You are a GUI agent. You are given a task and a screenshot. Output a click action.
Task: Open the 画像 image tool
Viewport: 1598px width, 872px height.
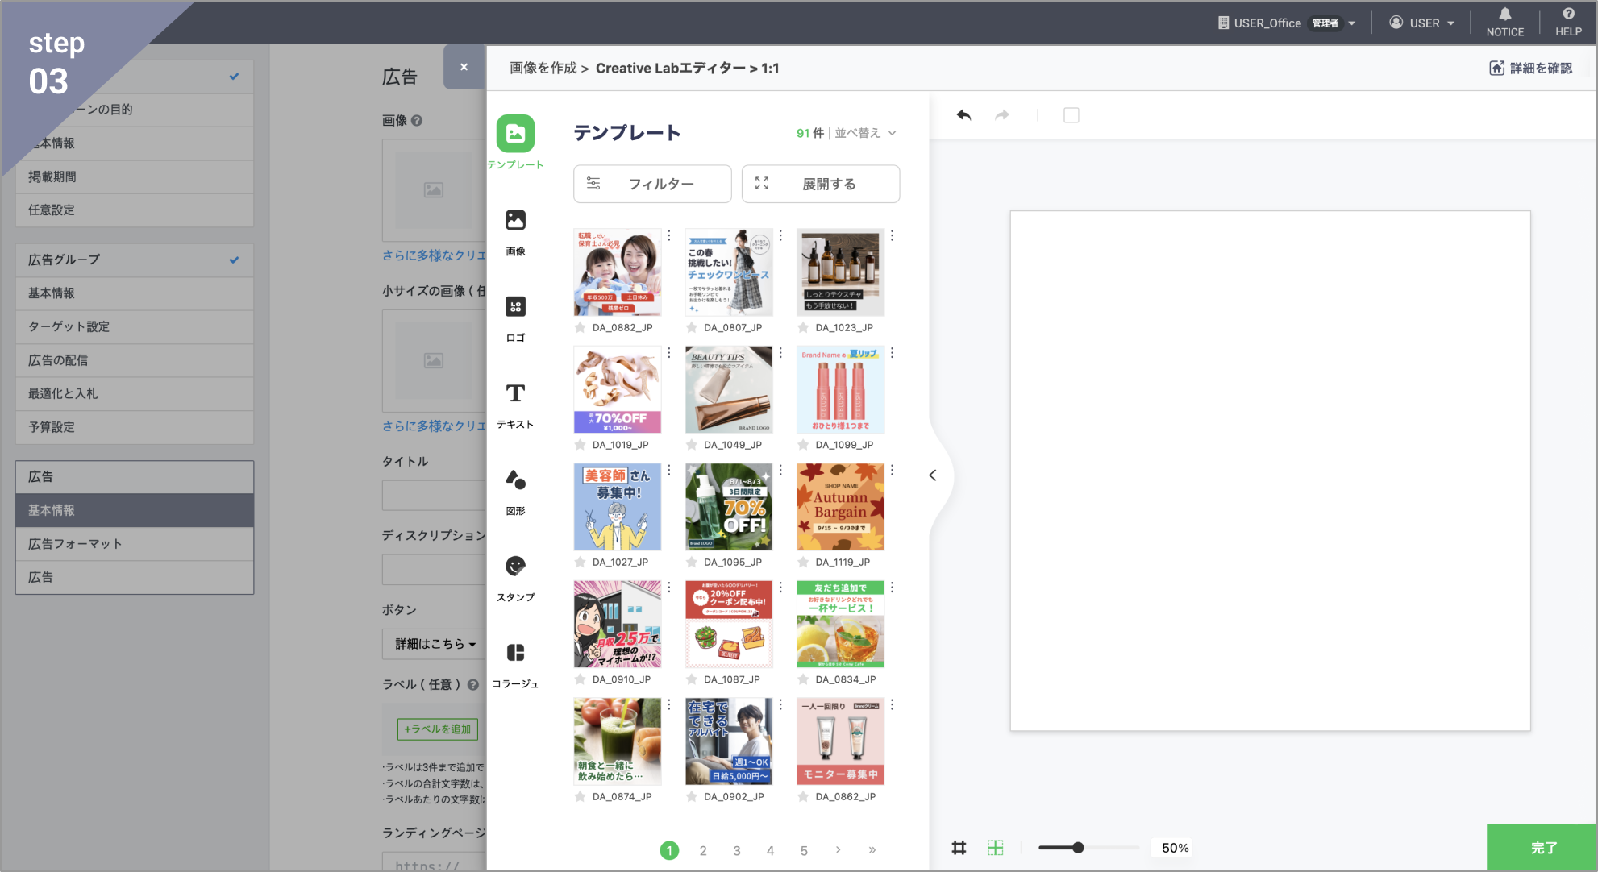tap(515, 220)
